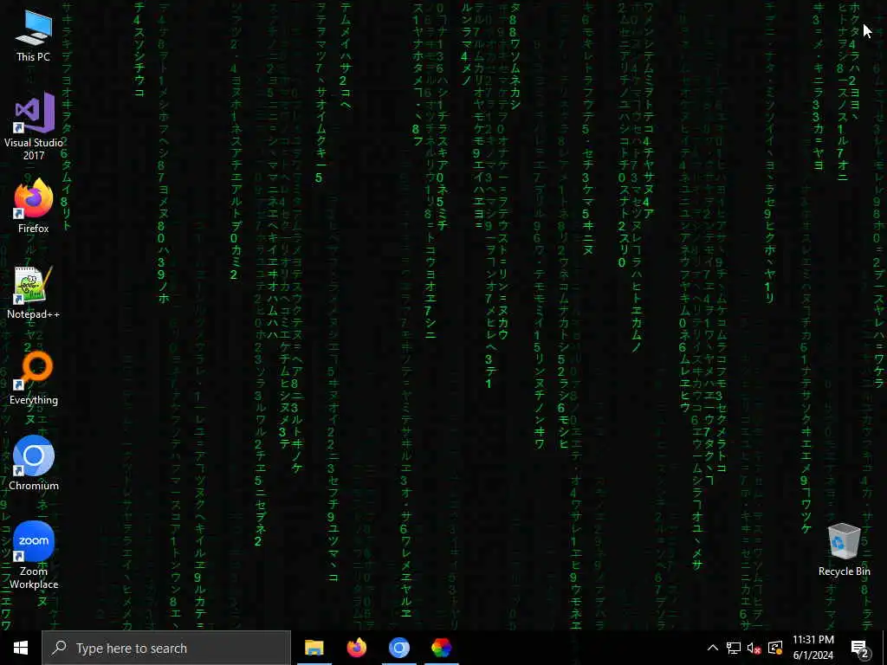Select the Chromium desktop shortcut
The width and height of the screenshot is (887, 665).
[x=34, y=463]
